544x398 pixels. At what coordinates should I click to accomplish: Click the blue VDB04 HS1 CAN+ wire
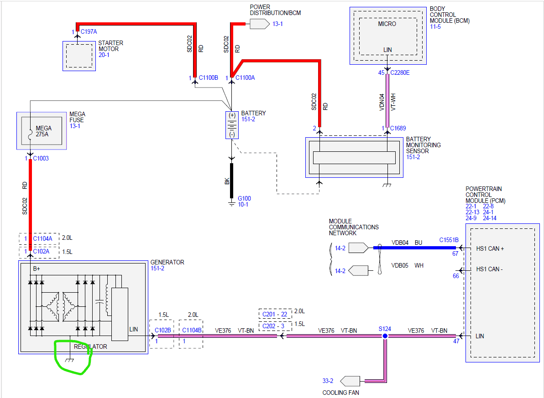(x=415, y=248)
